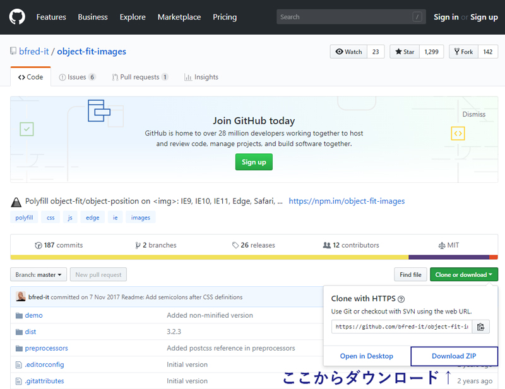Screen dimensions: 505x389
Task: Click the Find file button
Action: coord(410,274)
